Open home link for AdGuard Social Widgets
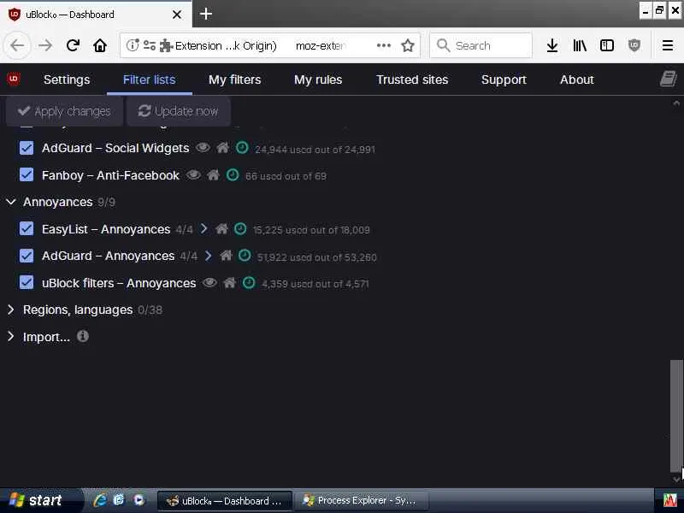Viewport: 684px width, 513px height. [222, 148]
